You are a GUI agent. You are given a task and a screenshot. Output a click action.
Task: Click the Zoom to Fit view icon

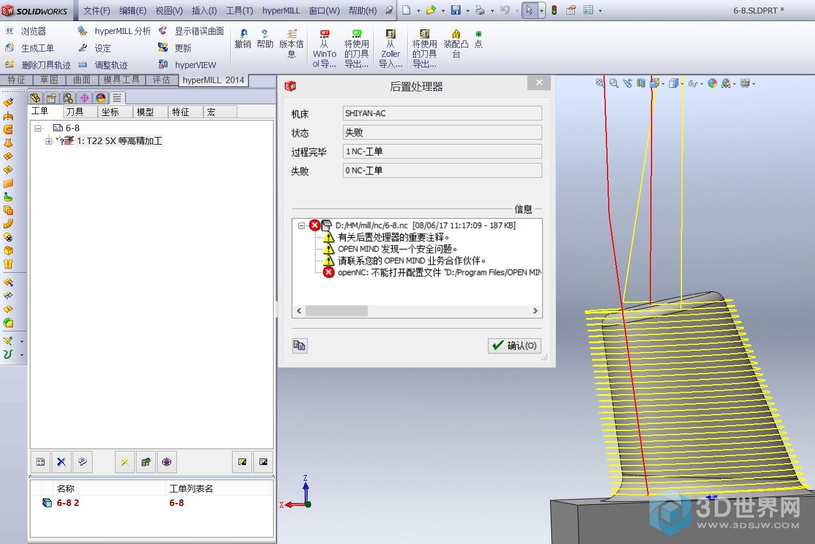(x=600, y=83)
